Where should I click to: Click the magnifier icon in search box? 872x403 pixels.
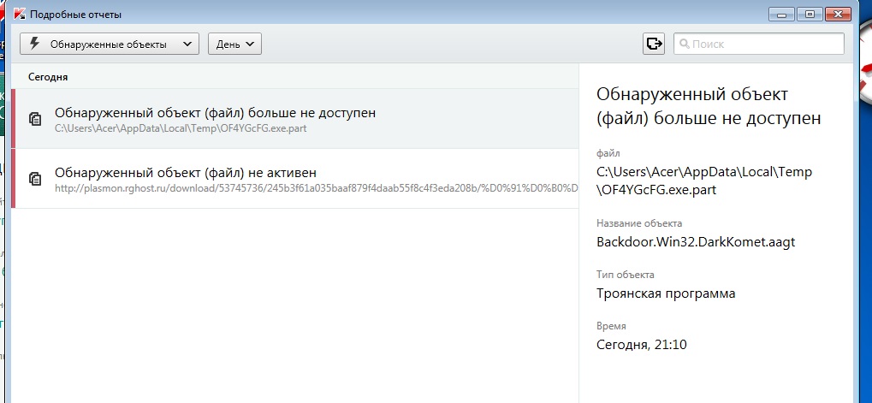[x=685, y=44]
